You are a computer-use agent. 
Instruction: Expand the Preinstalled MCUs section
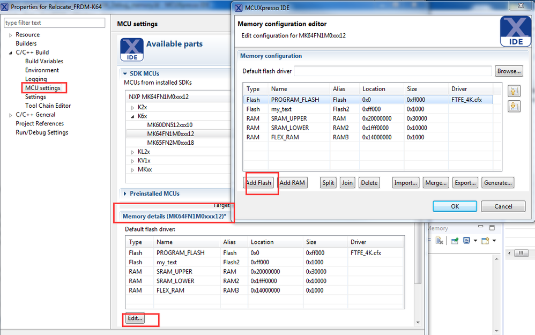[125, 194]
